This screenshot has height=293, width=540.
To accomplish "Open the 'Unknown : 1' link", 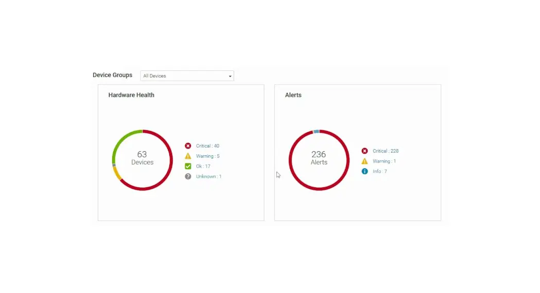I will [x=208, y=176].
